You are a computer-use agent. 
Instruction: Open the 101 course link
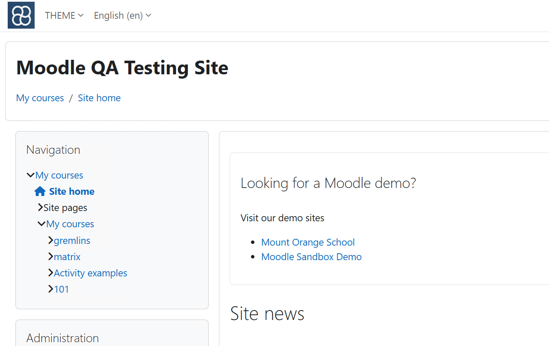coord(62,289)
